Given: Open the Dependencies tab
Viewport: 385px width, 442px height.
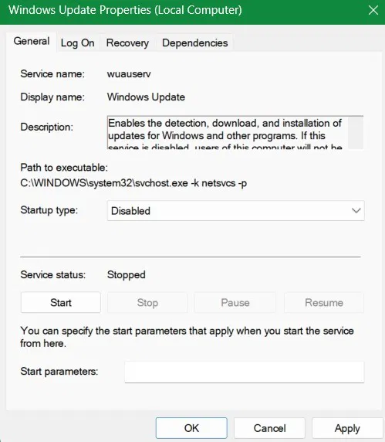Looking at the screenshot, I should coord(194,42).
